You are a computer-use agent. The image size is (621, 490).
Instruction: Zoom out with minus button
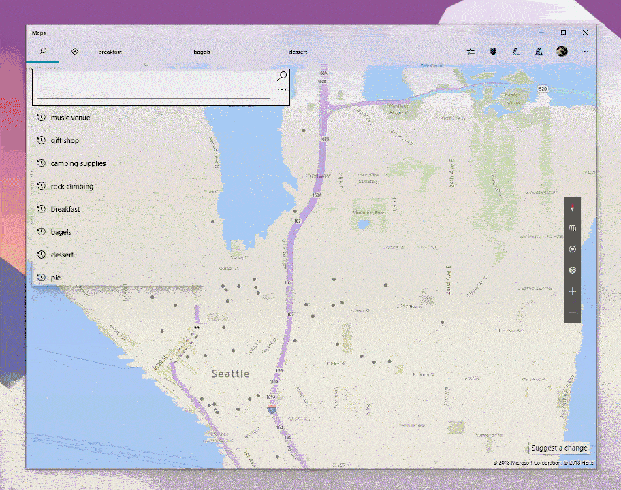click(572, 312)
